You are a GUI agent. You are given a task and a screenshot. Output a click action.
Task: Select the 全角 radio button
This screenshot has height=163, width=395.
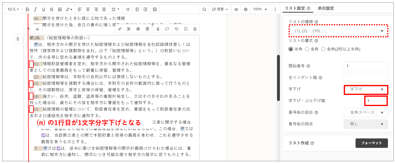[x=307, y=49]
